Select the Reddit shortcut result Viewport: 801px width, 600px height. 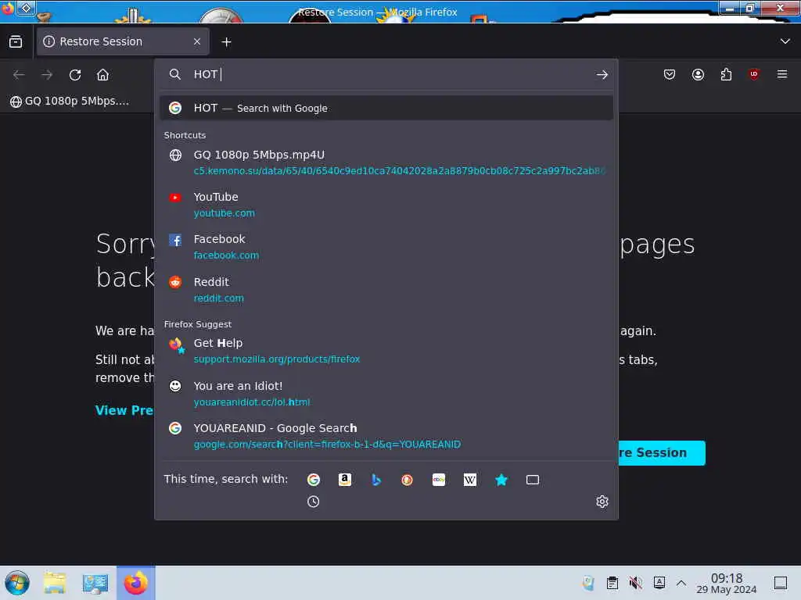[x=386, y=289]
